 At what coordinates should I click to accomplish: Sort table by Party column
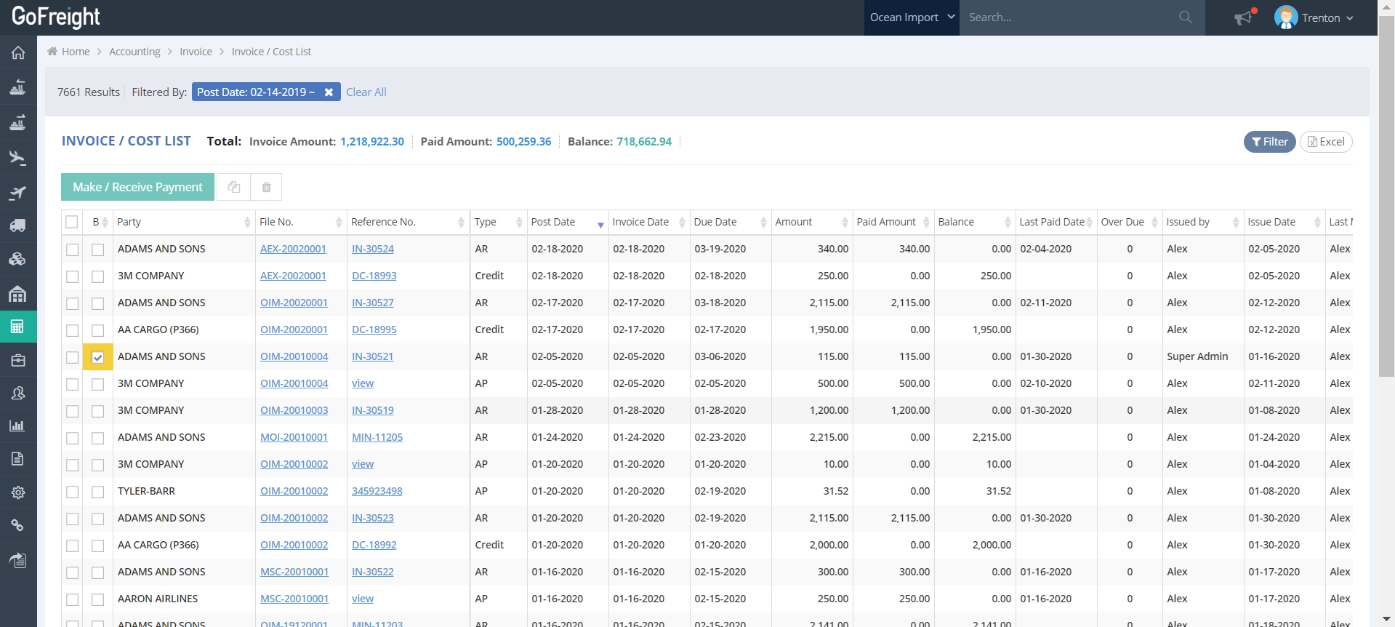(x=184, y=222)
